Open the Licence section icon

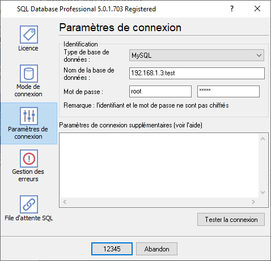click(x=29, y=35)
